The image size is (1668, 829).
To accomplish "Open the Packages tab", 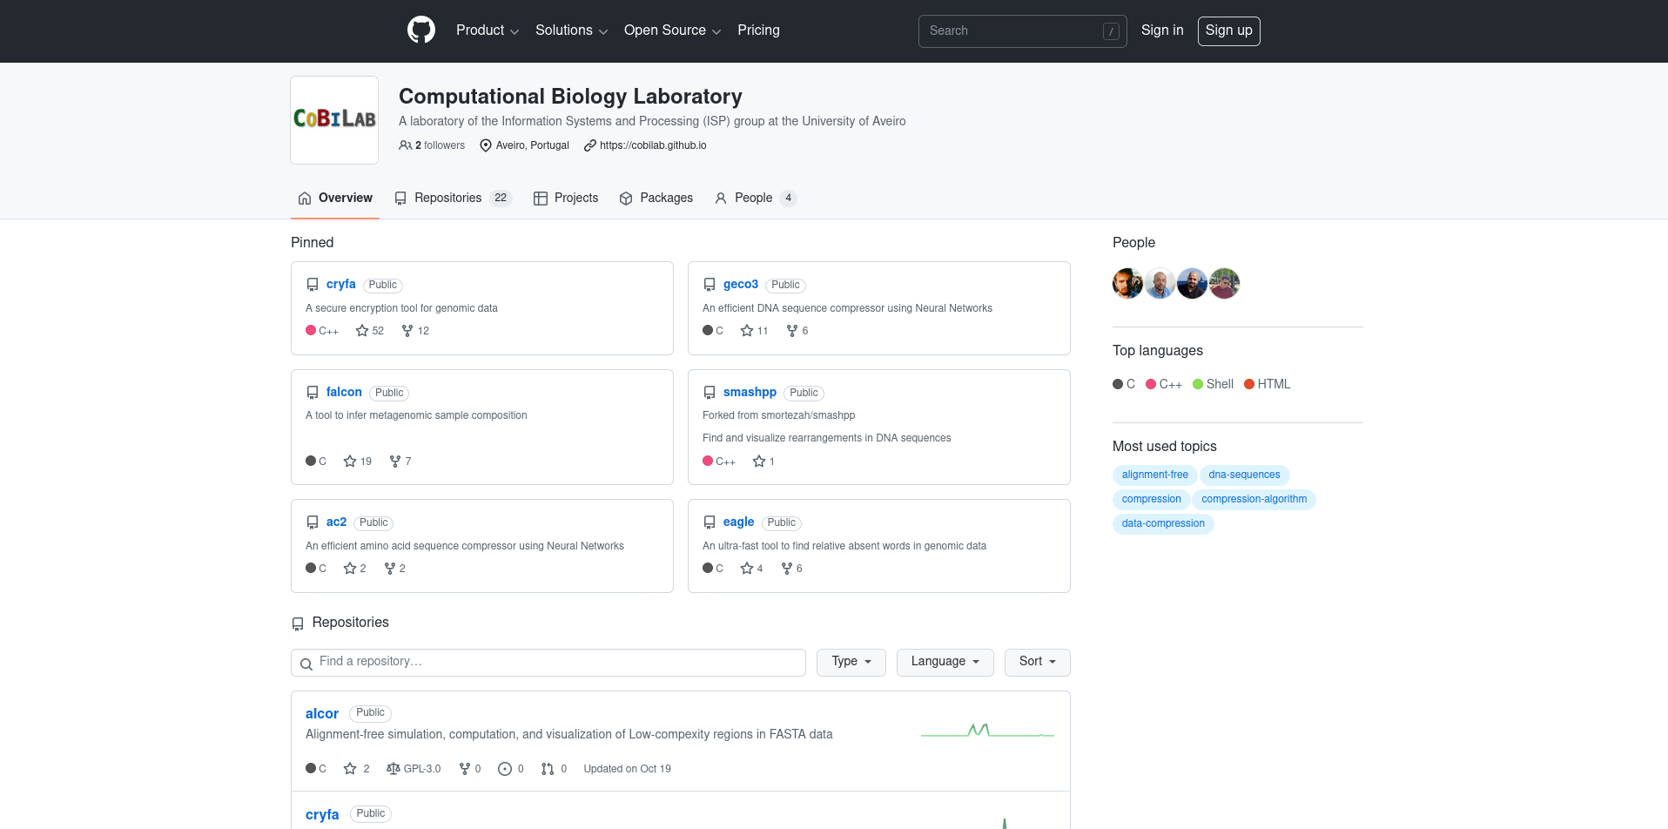I will [656, 199].
